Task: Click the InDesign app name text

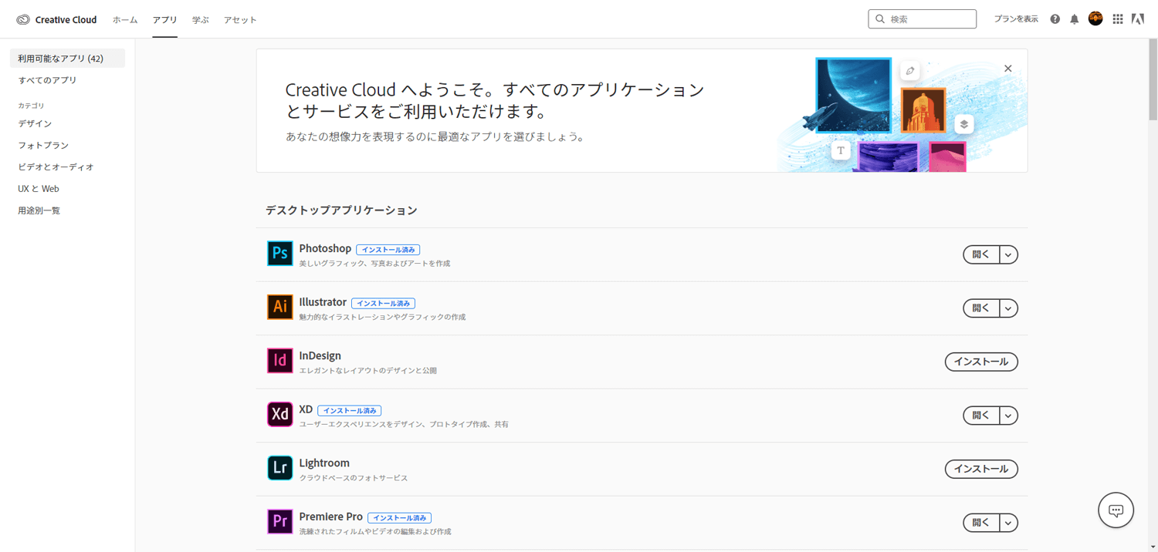Action: click(320, 355)
